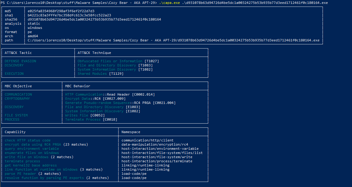Click 'get kernel32 base address' capability
The width and height of the screenshot is (352, 187).
tap(31, 165)
